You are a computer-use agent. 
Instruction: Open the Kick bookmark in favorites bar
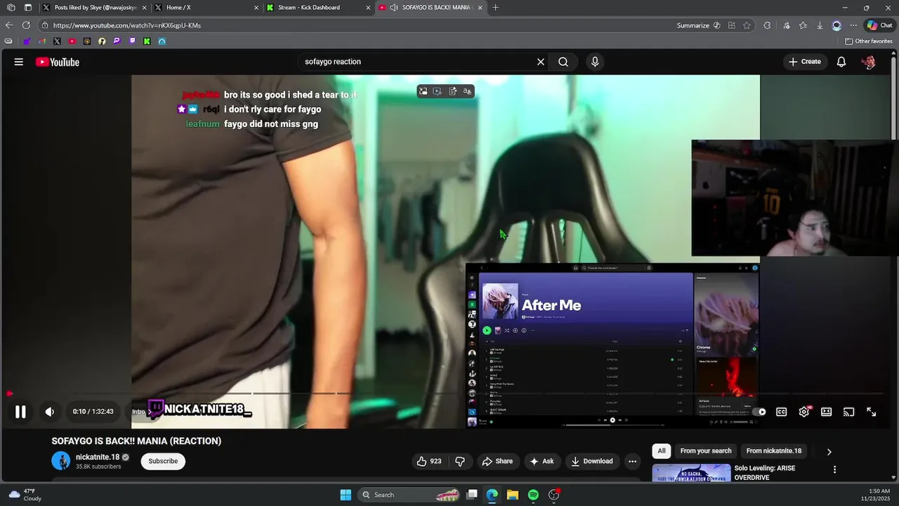tap(147, 41)
